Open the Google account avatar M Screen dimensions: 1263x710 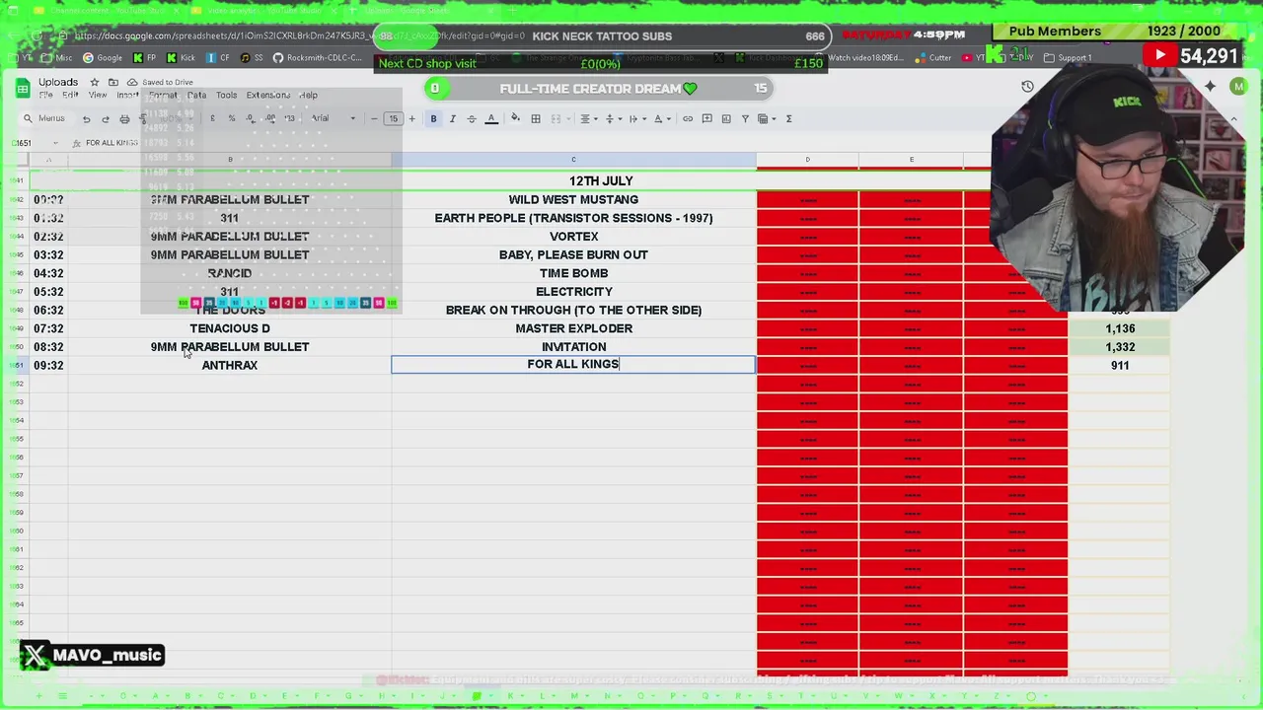pyautogui.click(x=1238, y=87)
